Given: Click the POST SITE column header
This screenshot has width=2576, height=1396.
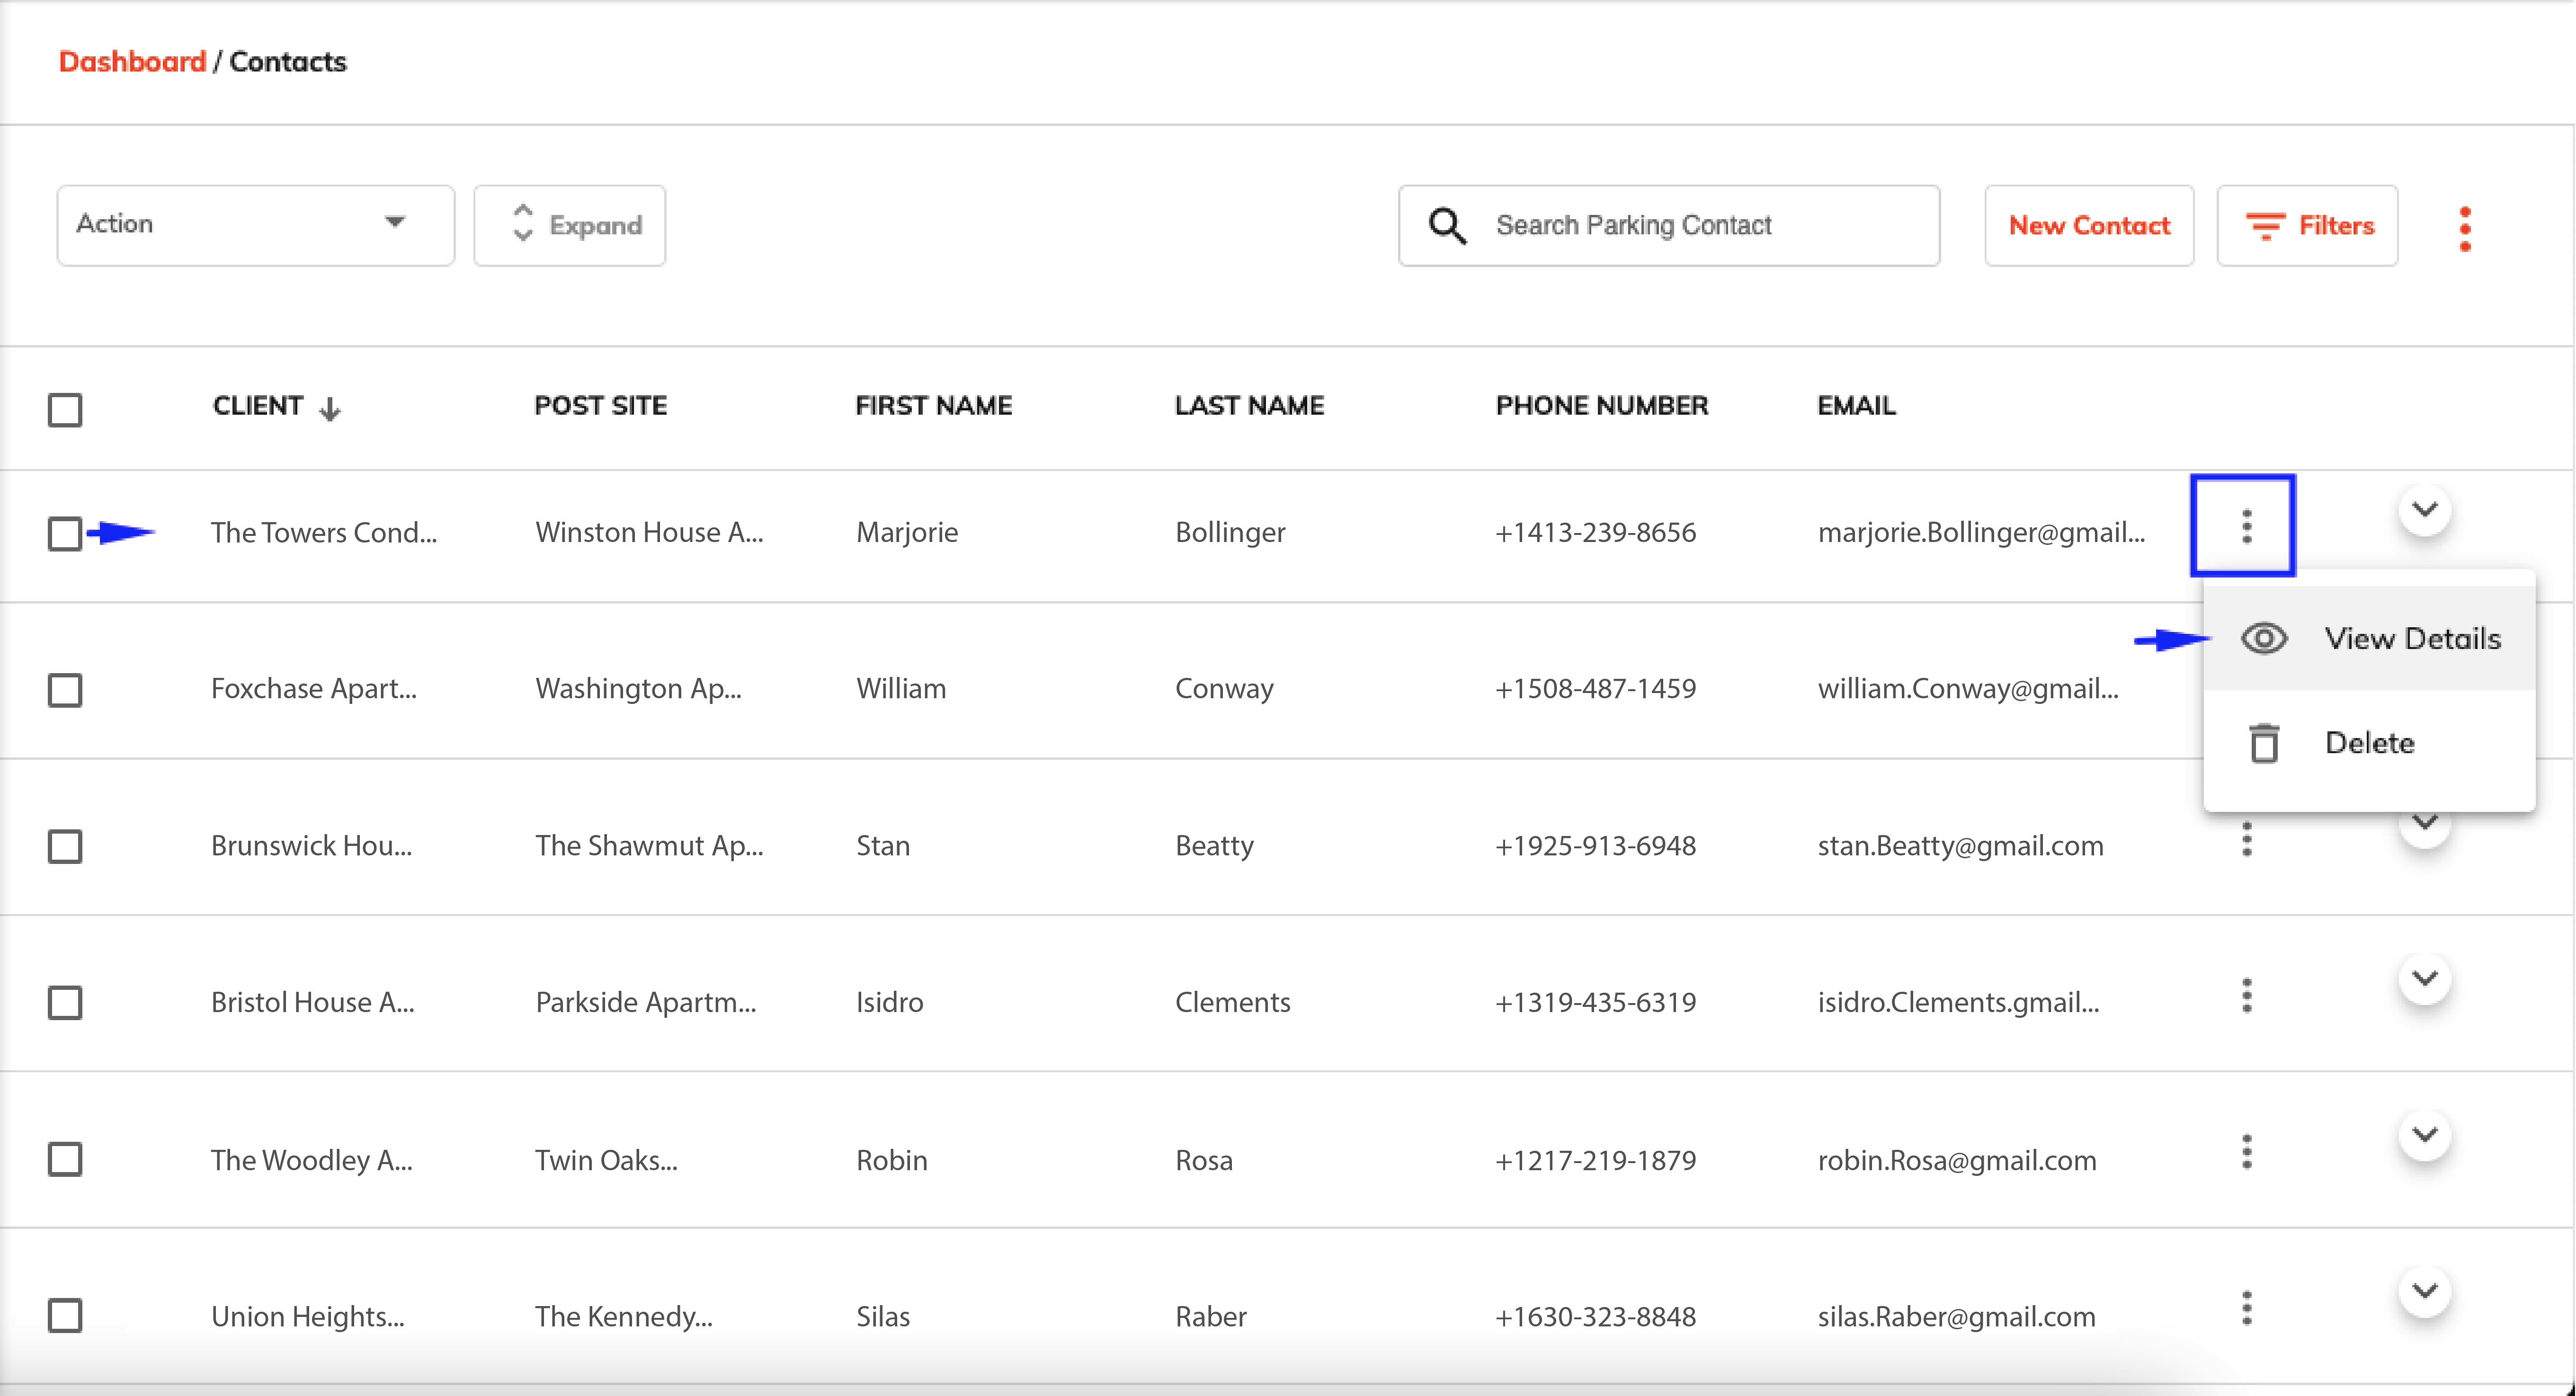Looking at the screenshot, I should coord(600,405).
